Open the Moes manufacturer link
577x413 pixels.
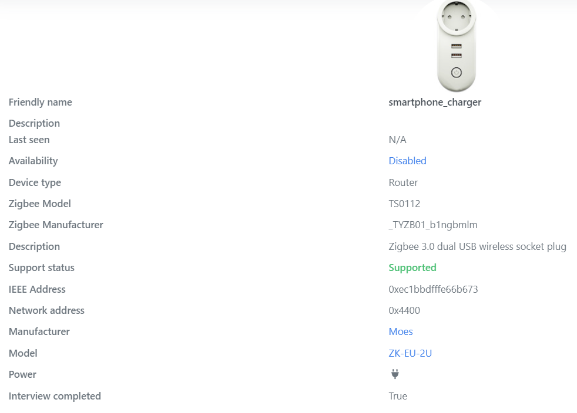(x=400, y=331)
